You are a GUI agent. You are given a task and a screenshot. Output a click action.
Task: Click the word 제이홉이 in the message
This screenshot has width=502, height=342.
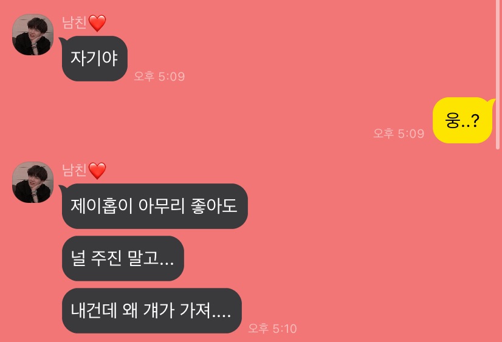(101, 206)
